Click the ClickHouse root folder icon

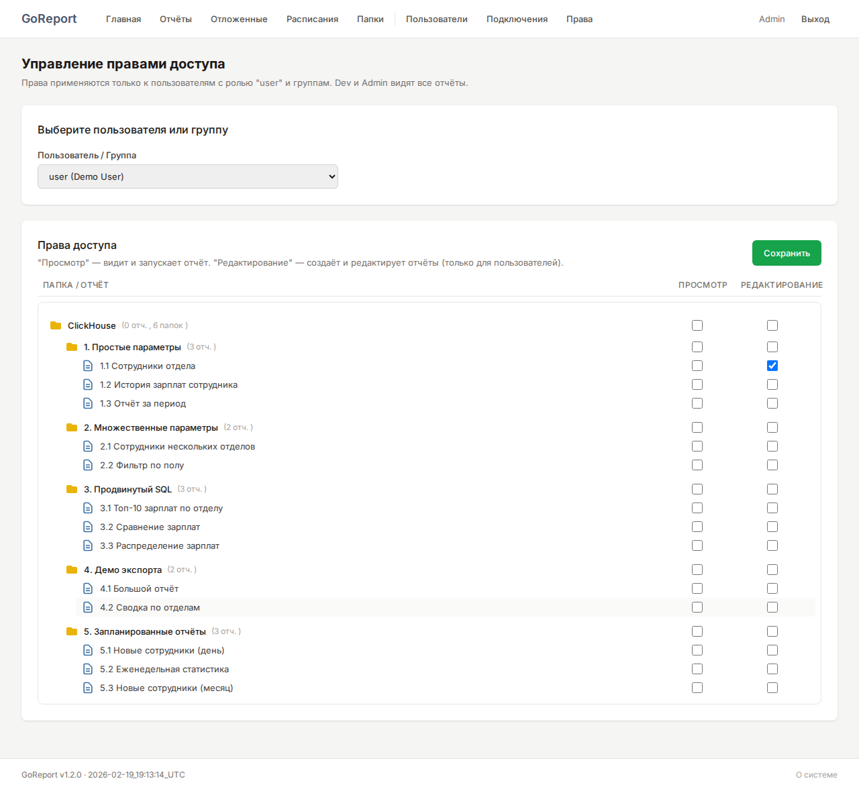pyautogui.click(x=56, y=325)
